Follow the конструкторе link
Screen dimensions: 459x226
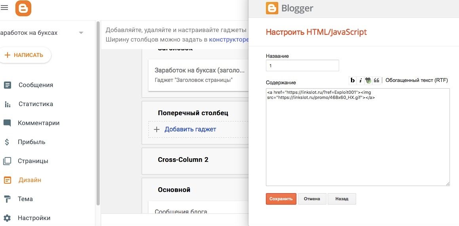click(x=229, y=40)
